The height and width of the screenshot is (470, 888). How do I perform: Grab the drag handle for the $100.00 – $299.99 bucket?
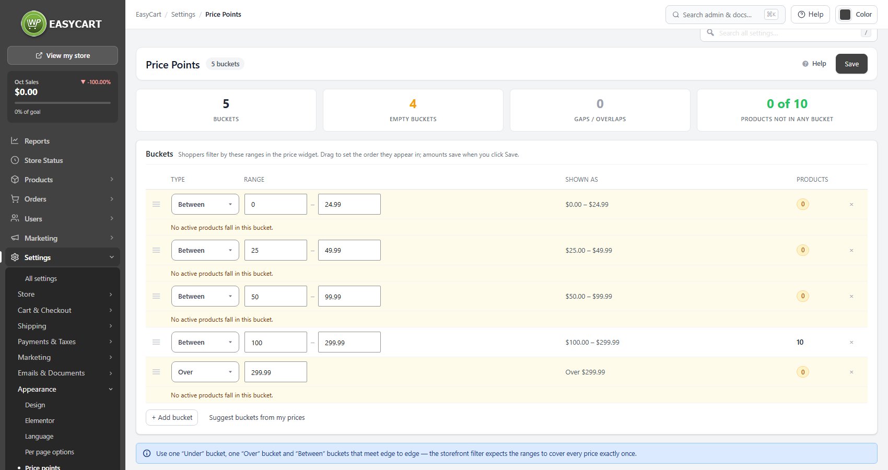click(156, 342)
